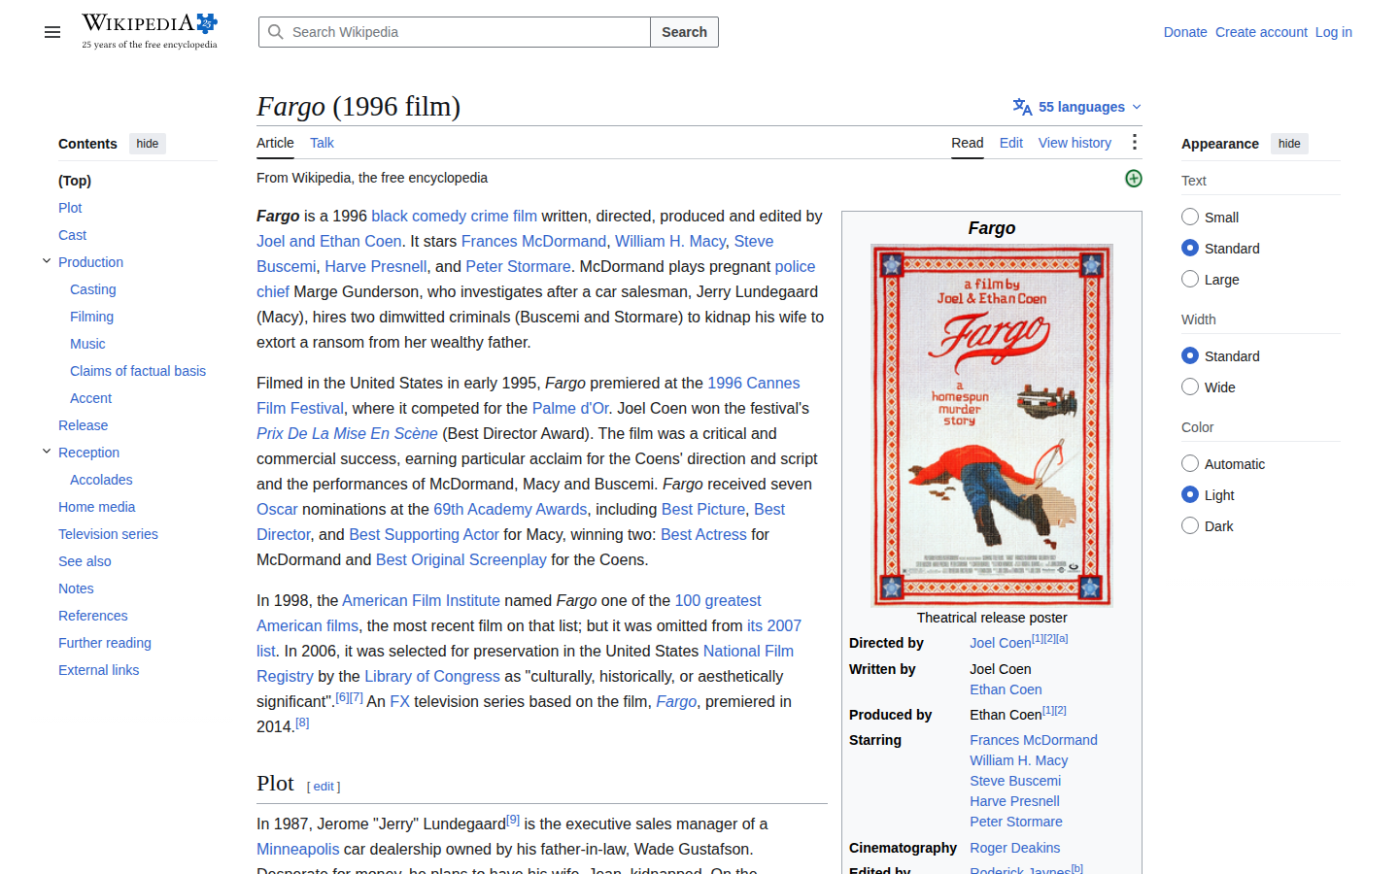Click the Donate link
This screenshot has height=874, width=1399.
(1185, 32)
